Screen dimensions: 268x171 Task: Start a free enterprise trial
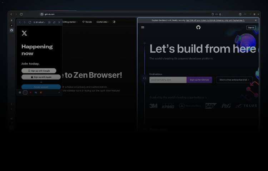tap(234, 80)
